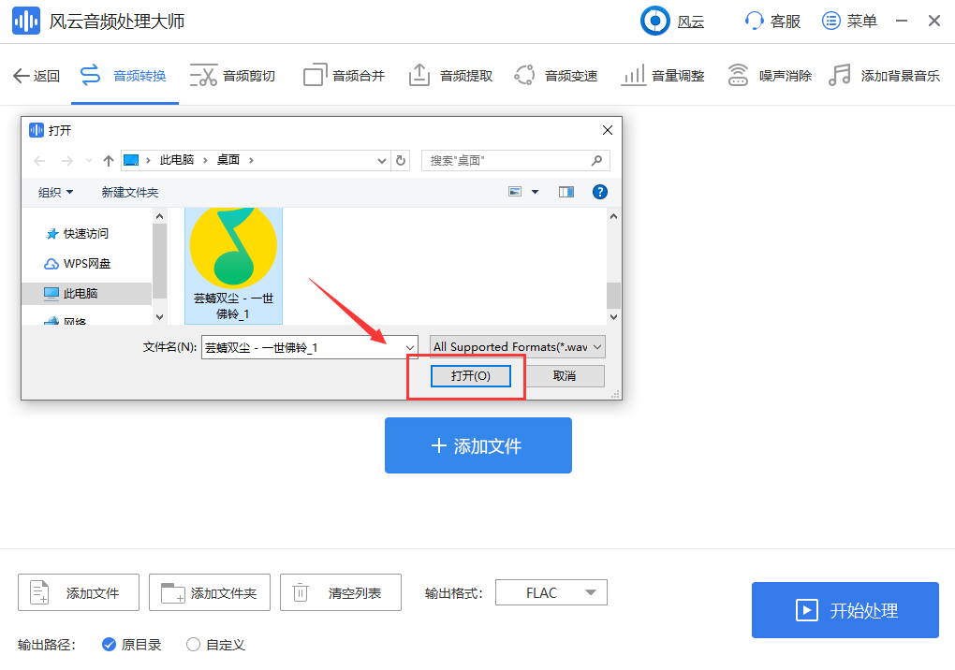This screenshot has height=670, width=955.
Task: Open the view options dropdown arrow
Action: 536,192
